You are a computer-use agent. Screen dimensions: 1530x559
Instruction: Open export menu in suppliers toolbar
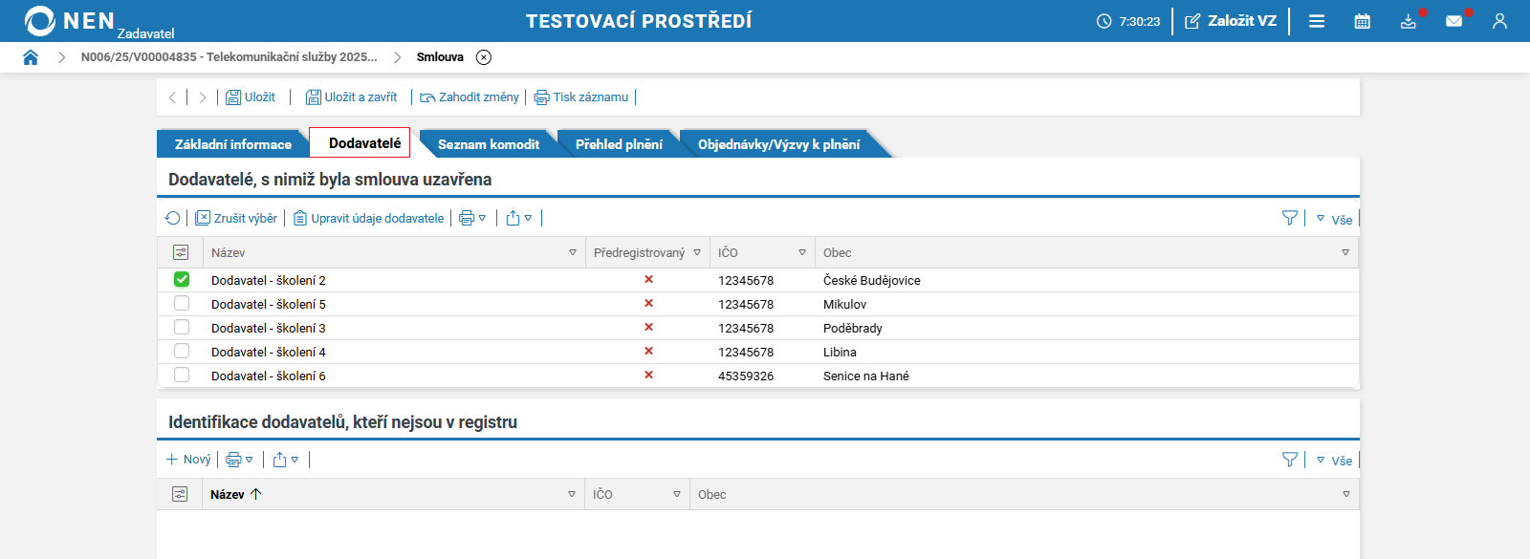click(518, 218)
